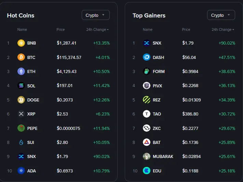The width and height of the screenshot is (243, 182).
Task: Click the Bitcoin BTC icon
Action: tap(21, 57)
